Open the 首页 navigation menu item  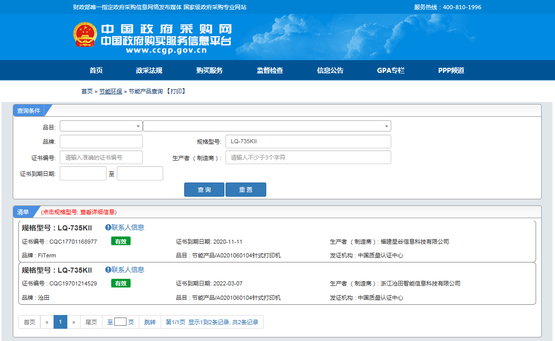click(x=96, y=70)
